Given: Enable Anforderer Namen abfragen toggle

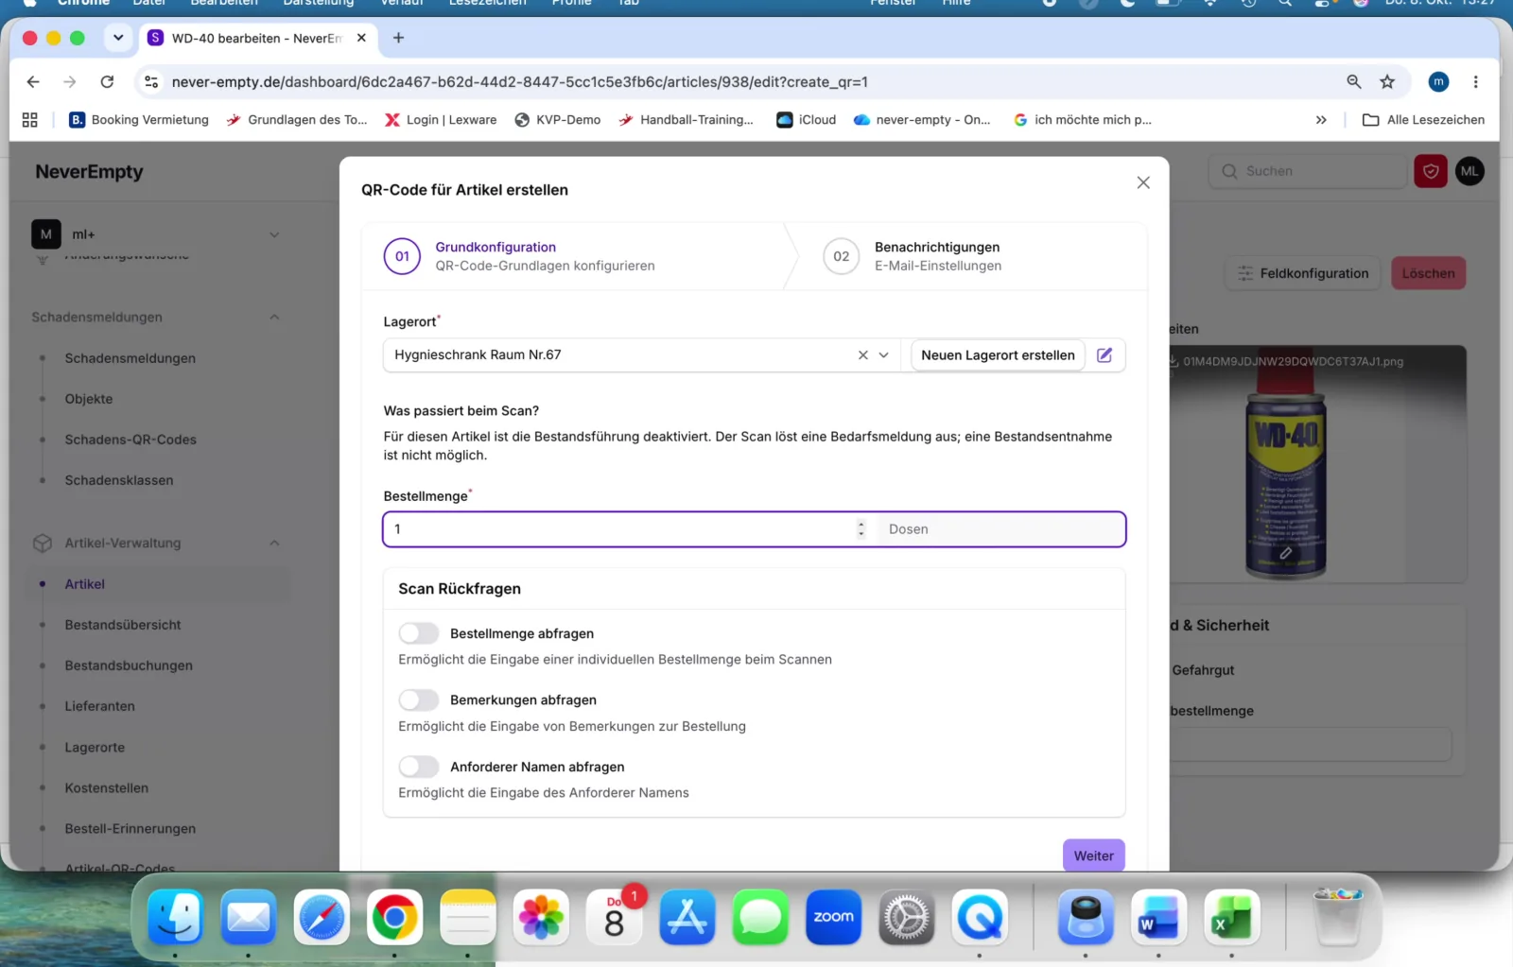Looking at the screenshot, I should tap(419, 767).
